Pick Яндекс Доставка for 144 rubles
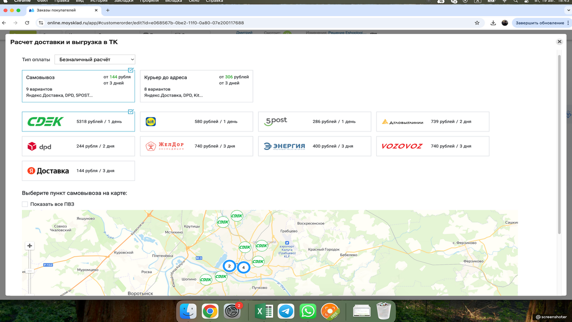 [x=78, y=171]
